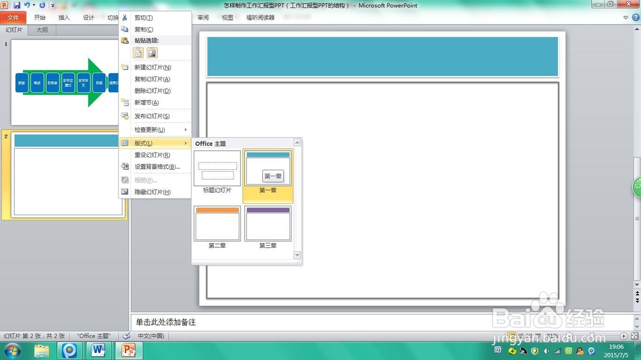Viewport: 641px width, 360px height.
Task: Switch to the 视图 ribbon tab
Action: pyautogui.click(x=228, y=17)
